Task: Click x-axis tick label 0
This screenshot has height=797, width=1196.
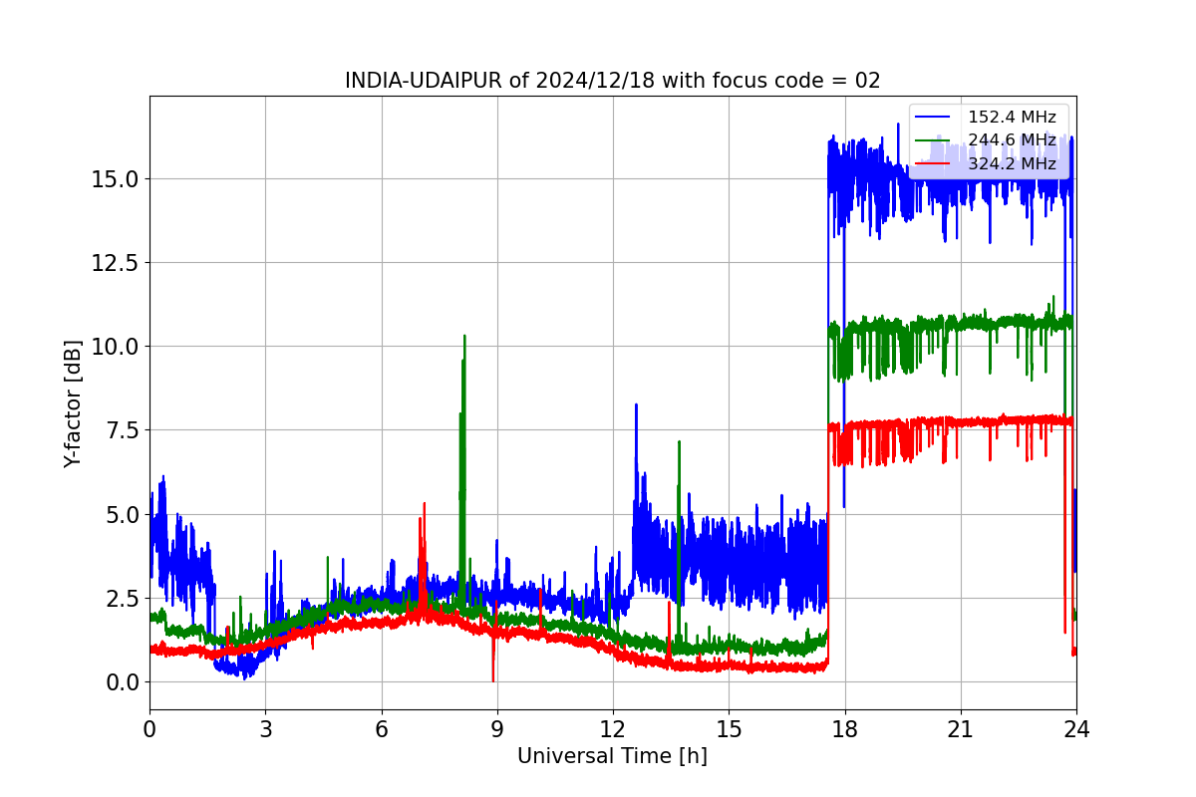Action: pos(149,728)
